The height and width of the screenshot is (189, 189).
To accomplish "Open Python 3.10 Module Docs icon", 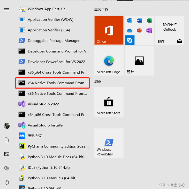I will [x=22, y=157].
